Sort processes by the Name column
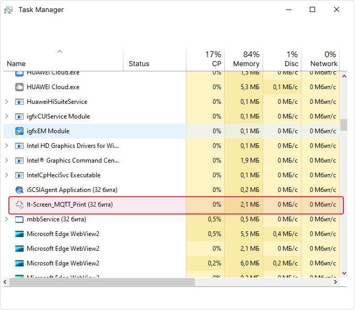This screenshot has width=355, height=310. pos(64,60)
